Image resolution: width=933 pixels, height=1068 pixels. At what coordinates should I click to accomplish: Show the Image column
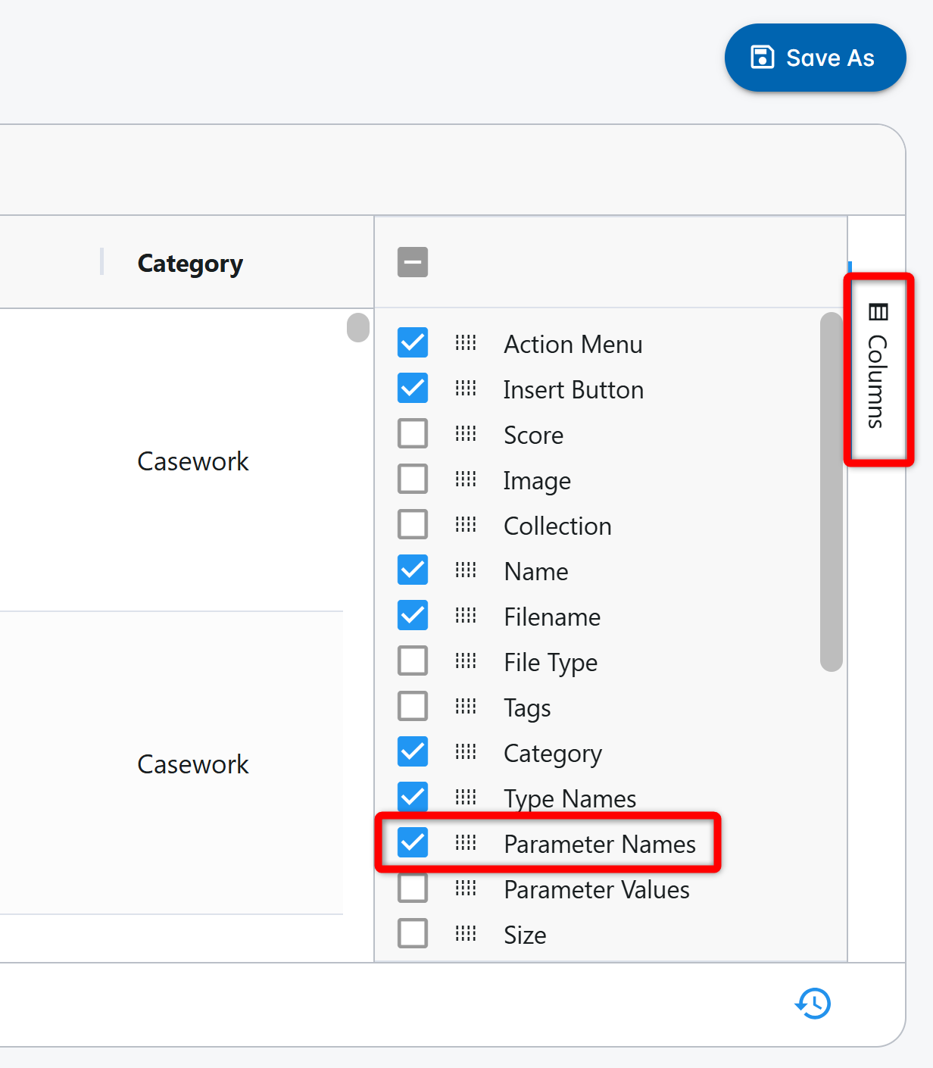tap(413, 479)
